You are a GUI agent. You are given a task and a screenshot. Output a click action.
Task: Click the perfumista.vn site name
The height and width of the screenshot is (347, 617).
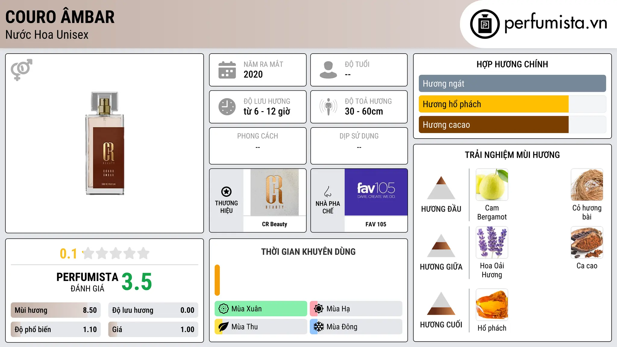(556, 23)
